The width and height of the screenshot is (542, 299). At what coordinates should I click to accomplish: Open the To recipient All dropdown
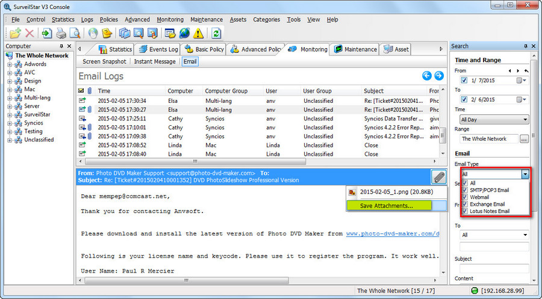(x=494, y=235)
